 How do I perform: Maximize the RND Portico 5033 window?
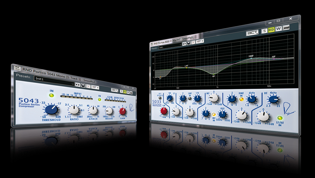pos(278,21)
